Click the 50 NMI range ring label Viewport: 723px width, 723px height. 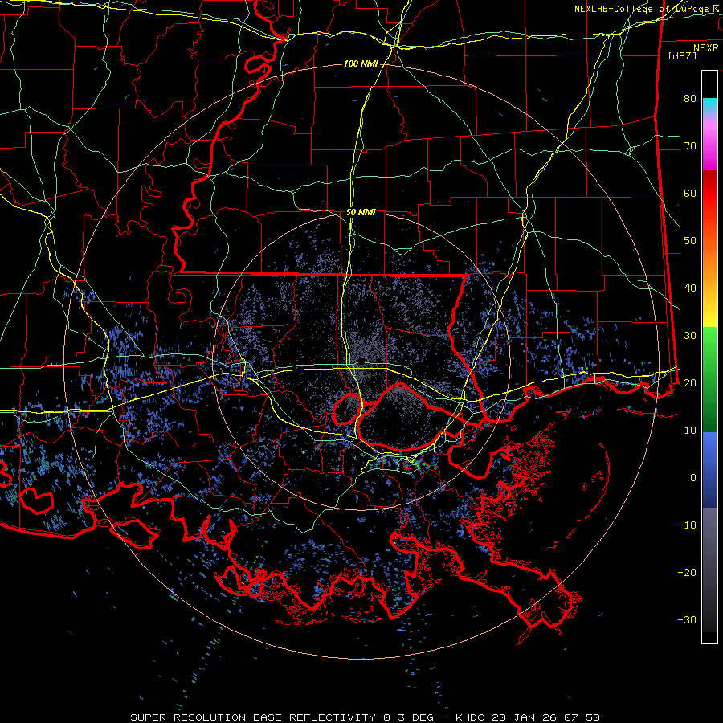361,212
